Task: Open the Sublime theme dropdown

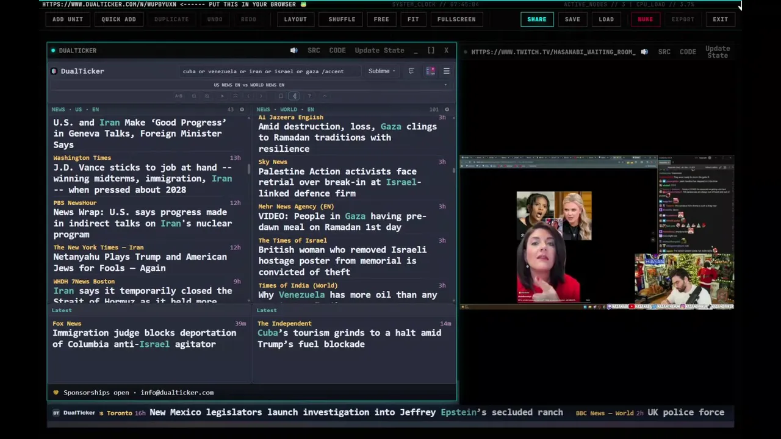Action: (x=382, y=71)
